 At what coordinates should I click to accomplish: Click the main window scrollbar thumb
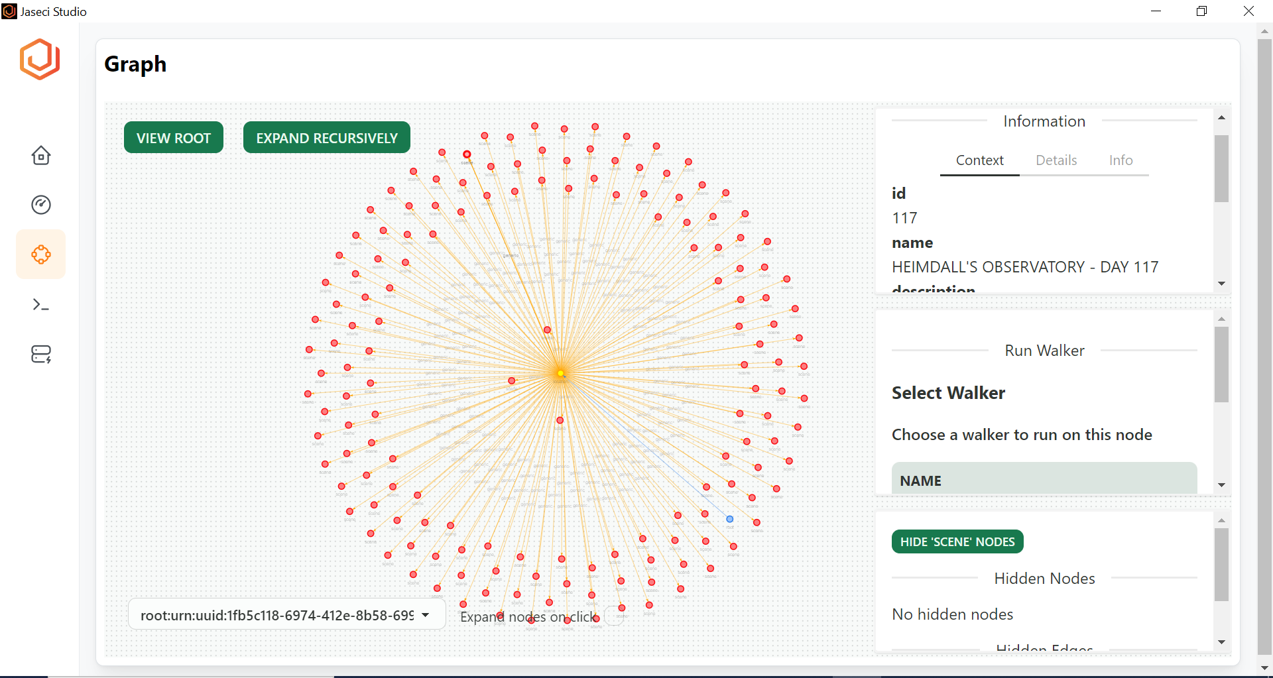tap(1264, 347)
